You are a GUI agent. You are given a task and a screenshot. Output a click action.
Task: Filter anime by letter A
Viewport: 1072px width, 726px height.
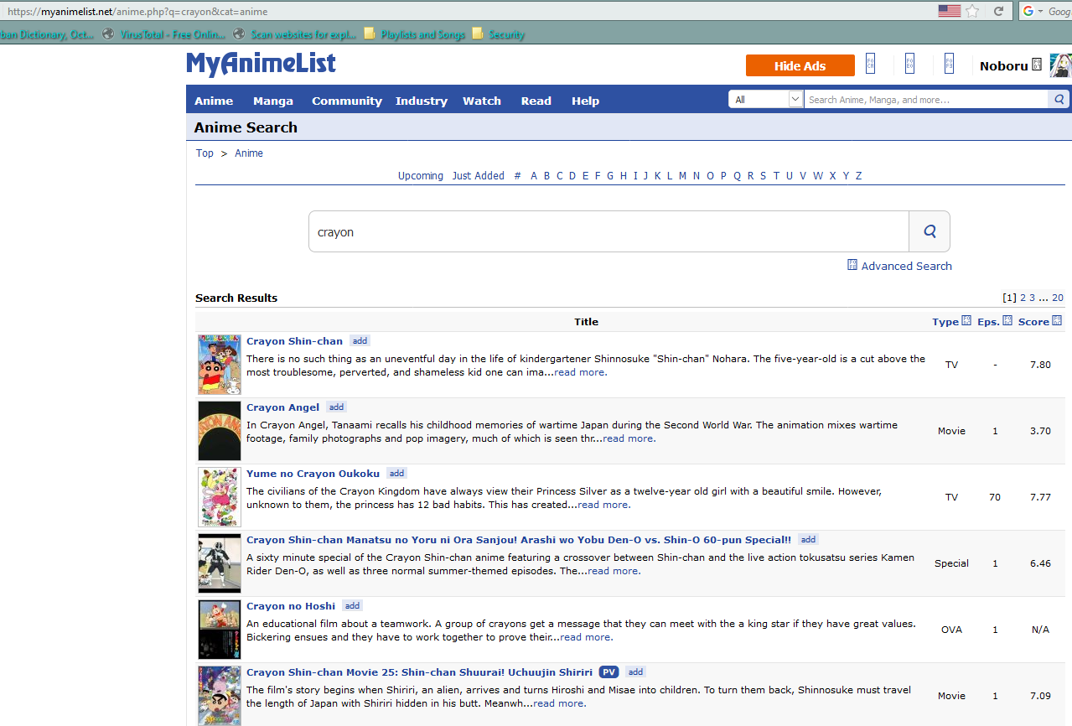coord(534,176)
